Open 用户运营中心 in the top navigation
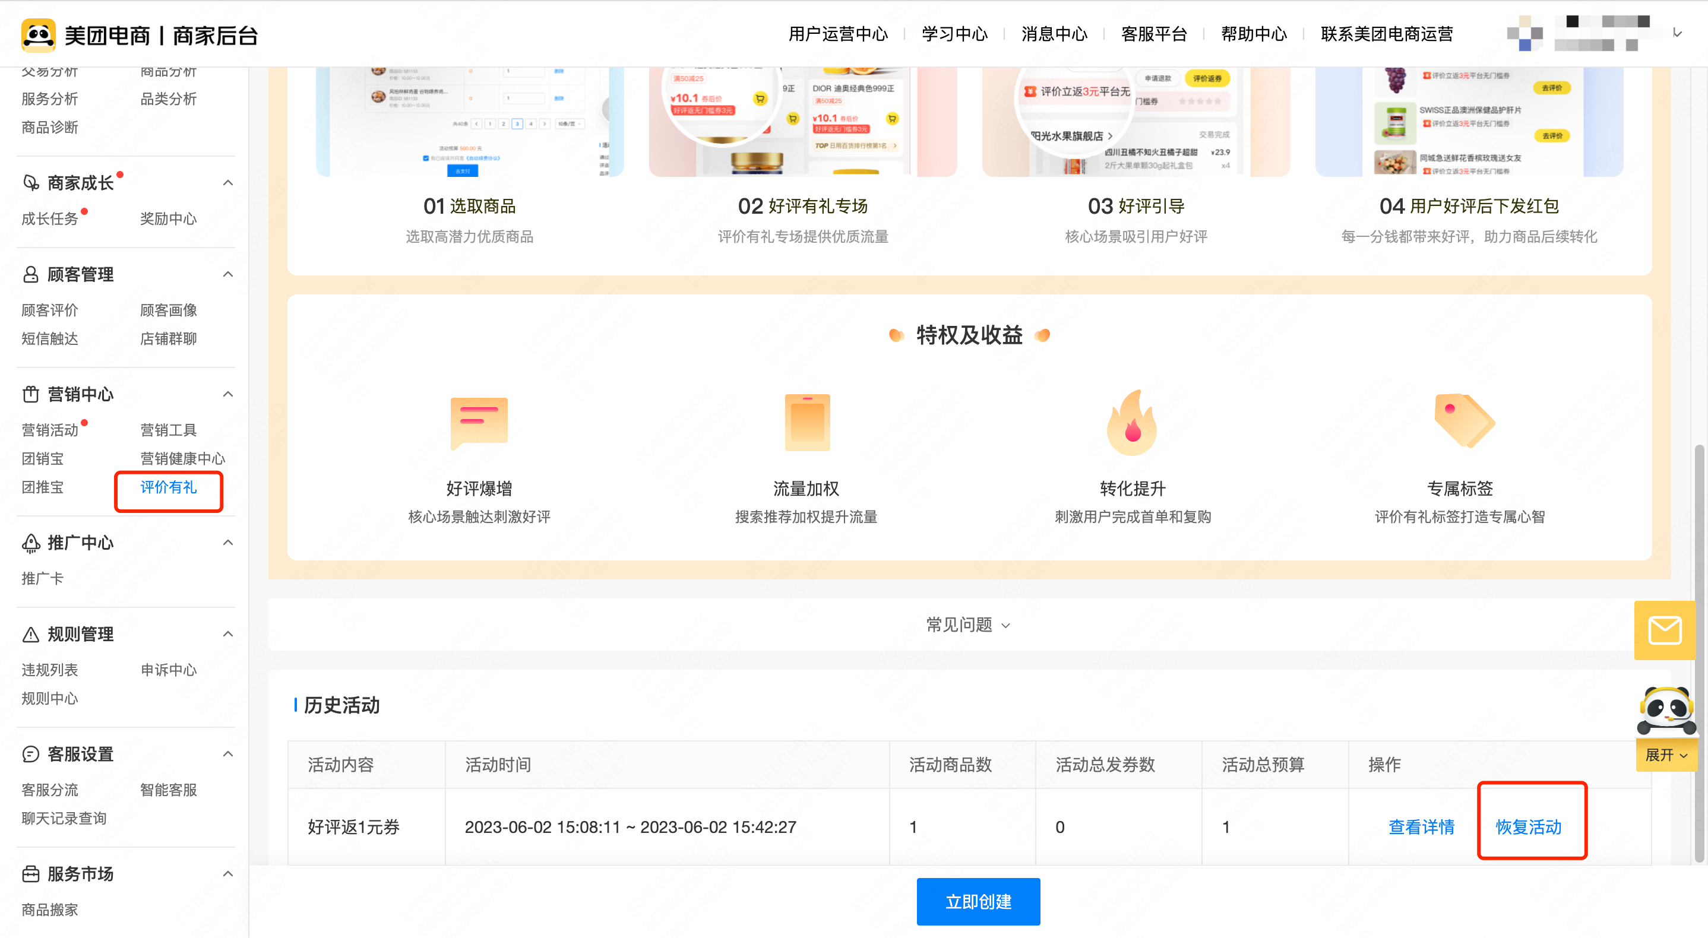 click(837, 34)
